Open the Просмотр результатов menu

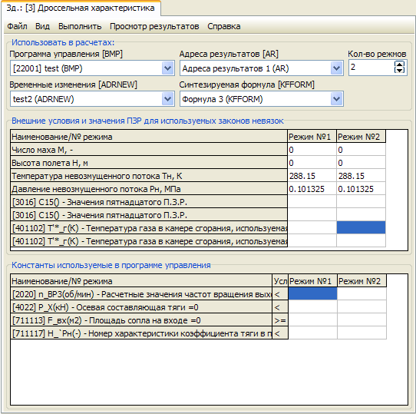[x=154, y=26]
